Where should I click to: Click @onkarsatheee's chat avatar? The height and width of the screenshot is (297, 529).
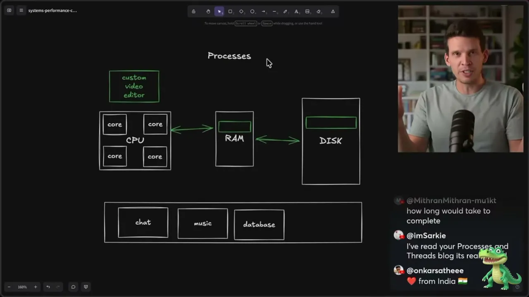(398, 270)
